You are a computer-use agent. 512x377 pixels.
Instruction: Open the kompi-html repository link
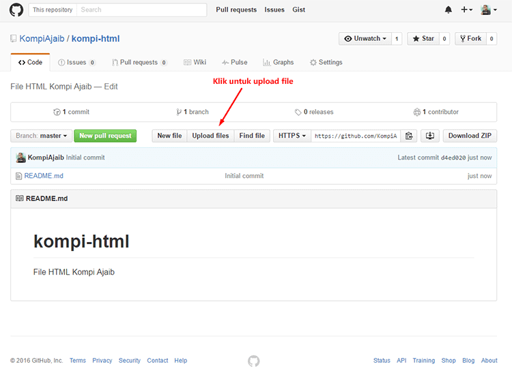coord(96,38)
